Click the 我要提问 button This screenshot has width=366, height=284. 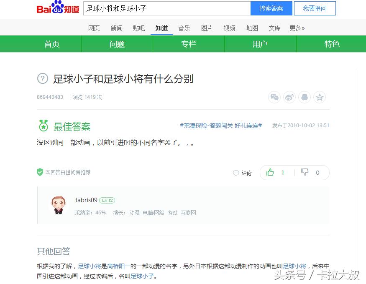[x=315, y=8]
